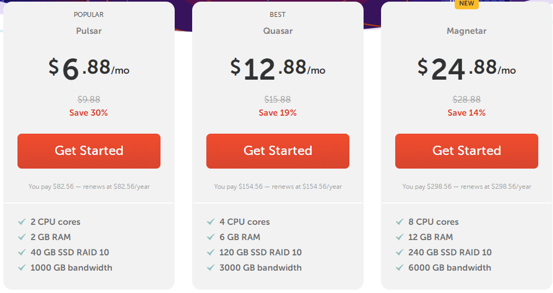Click the checkmark beside 4 CPU cores
This screenshot has width=553, height=293.
pyautogui.click(x=211, y=222)
